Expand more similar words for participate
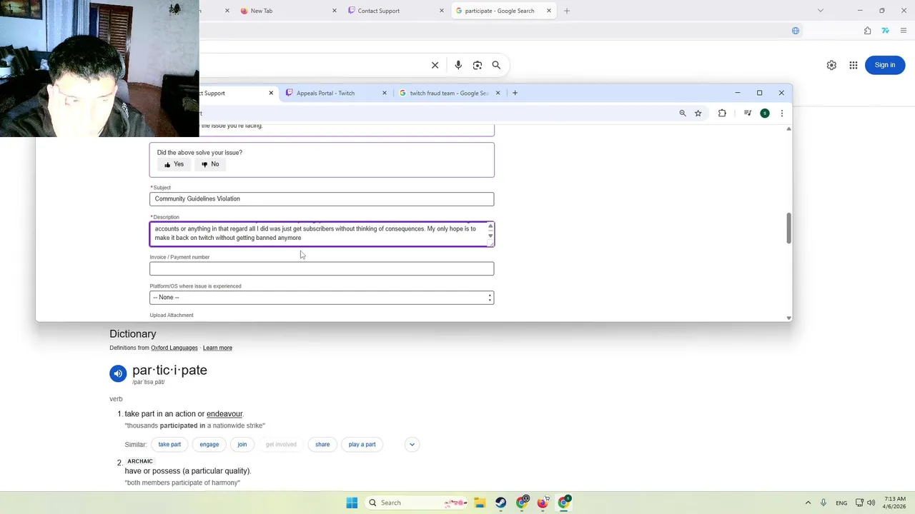This screenshot has width=915, height=514. (412, 444)
